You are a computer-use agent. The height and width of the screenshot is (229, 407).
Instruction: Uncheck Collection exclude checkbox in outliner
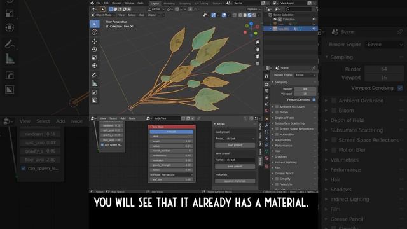click(275, 19)
